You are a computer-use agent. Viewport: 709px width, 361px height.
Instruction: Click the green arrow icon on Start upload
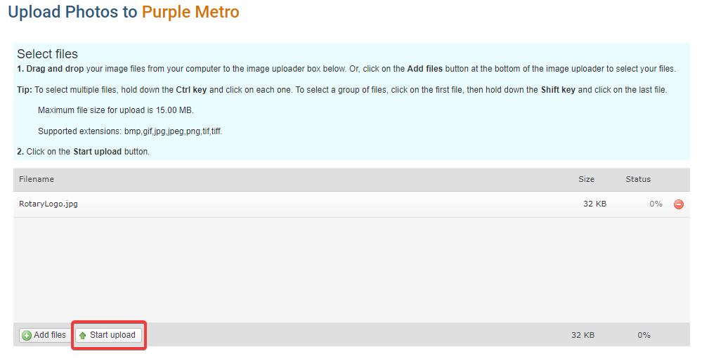[x=83, y=336]
